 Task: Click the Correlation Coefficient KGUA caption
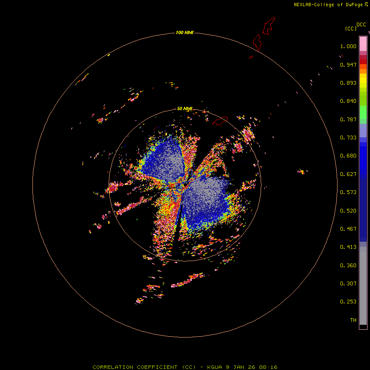point(185,367)
